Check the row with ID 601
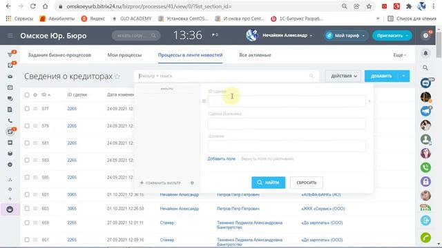This screenshot has width=442, height=248. click(27, 194)
